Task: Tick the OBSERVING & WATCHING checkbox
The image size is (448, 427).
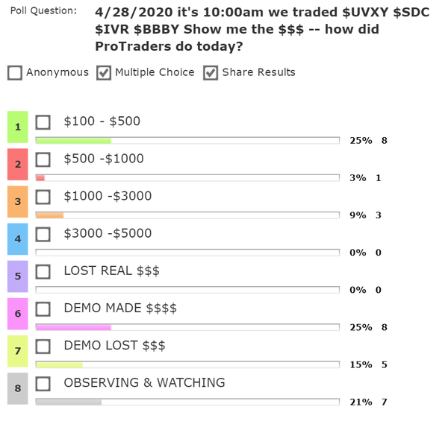Action: click(x=43, y=384)
